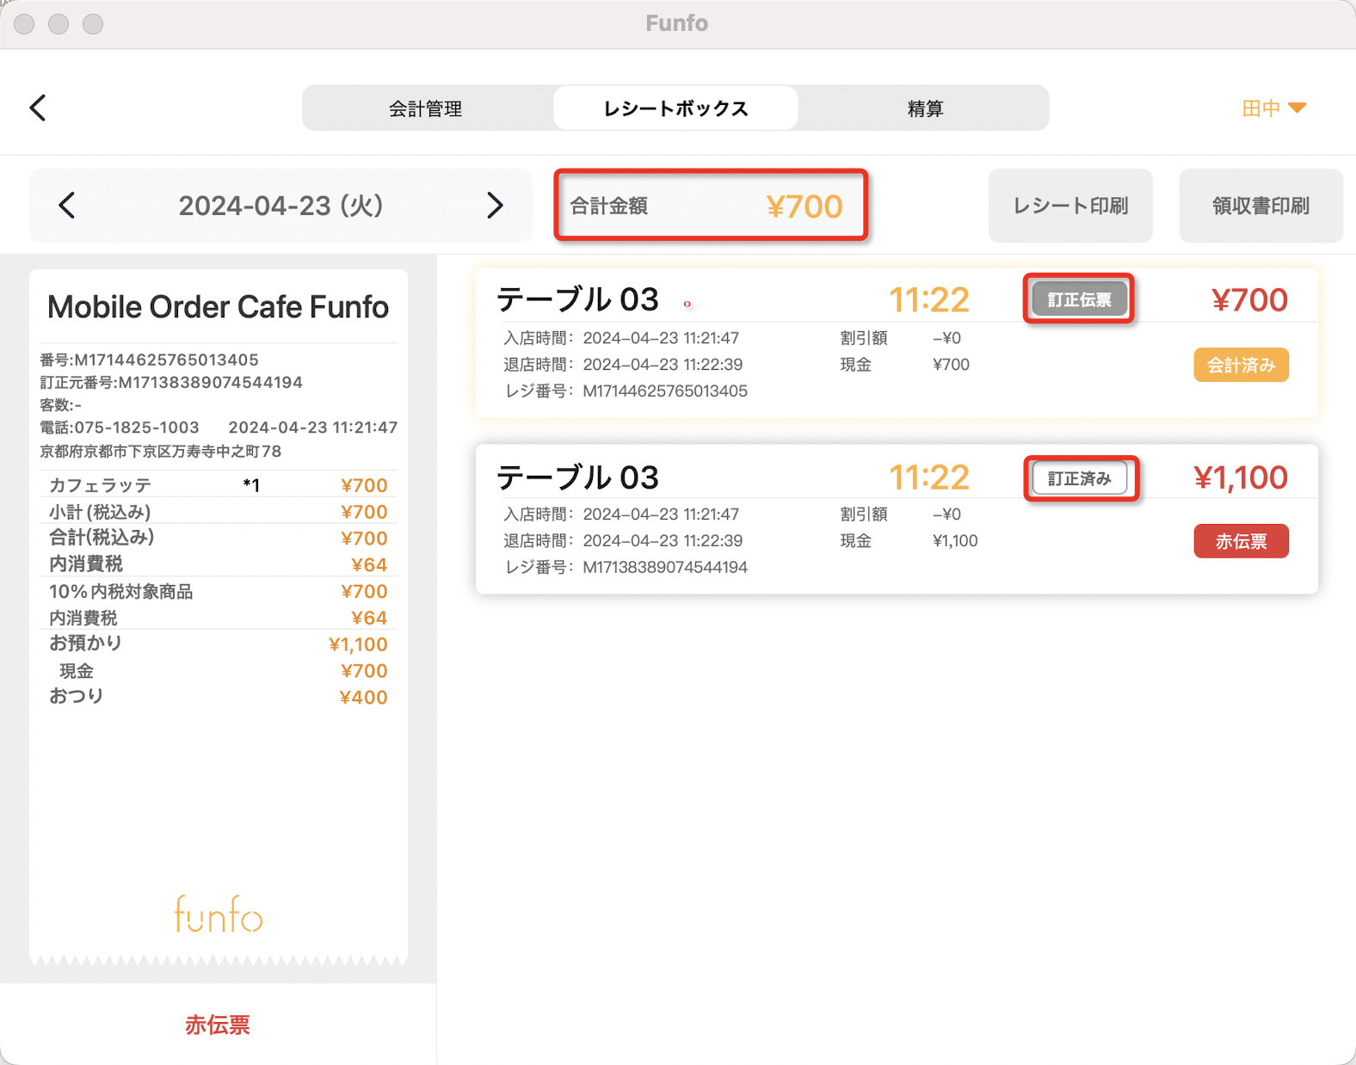This screenshot has height=1065, width=1356.
Task: Go to previous date with left chevron
Action: 67,206
